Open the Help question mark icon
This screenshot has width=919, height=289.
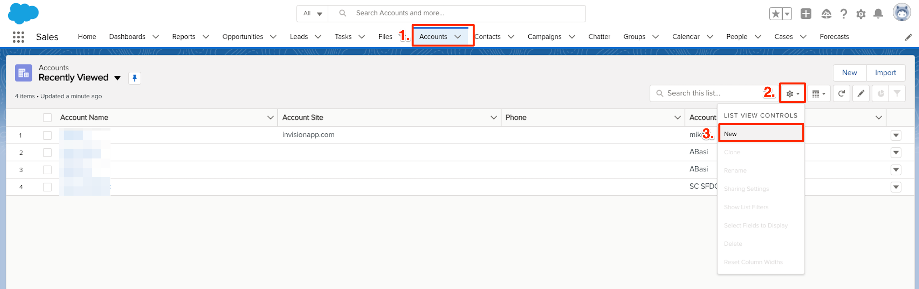tap(843, 14)
